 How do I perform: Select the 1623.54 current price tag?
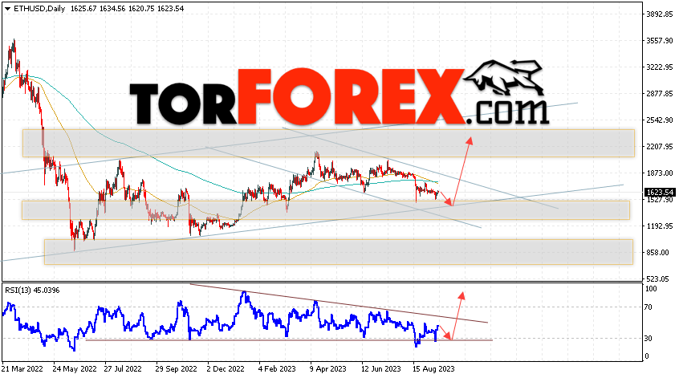pos(660,193)
